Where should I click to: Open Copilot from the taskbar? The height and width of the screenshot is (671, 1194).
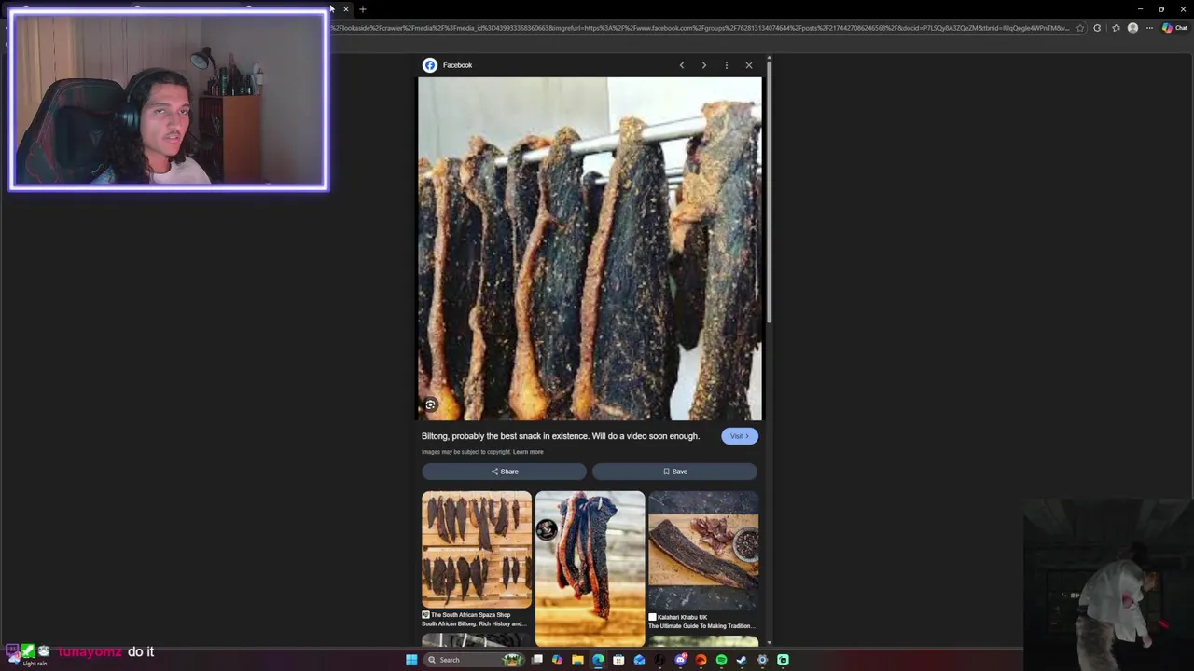click(557, 660)
